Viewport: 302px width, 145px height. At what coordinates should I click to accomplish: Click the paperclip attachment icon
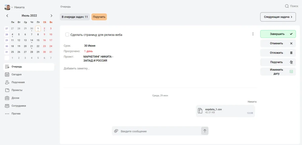point(116,131)
